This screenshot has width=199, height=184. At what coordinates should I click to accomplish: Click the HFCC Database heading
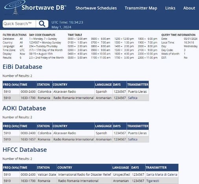[25, 150]
